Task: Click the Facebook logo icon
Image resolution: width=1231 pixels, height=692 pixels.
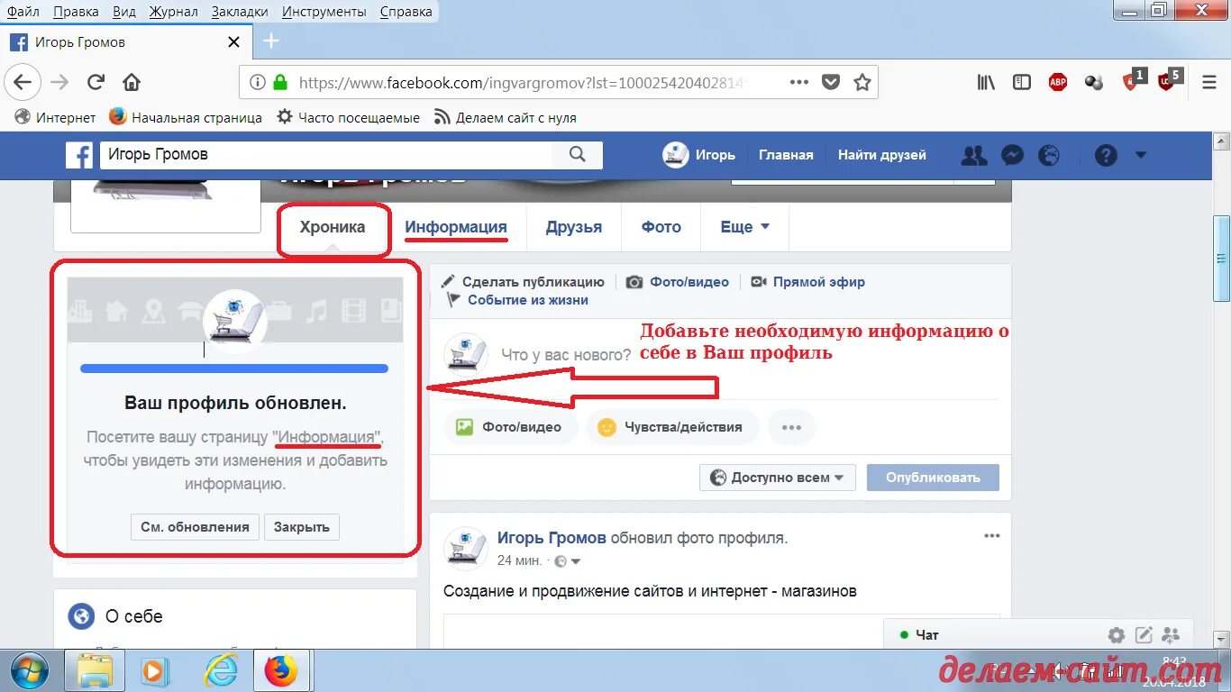Action: coord(79,155)
